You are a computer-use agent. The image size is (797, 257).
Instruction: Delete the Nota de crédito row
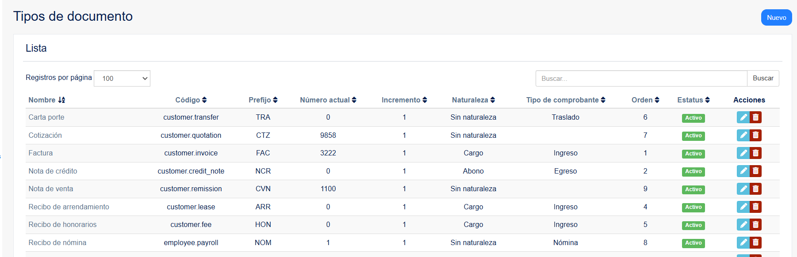(x=755, y=171)
